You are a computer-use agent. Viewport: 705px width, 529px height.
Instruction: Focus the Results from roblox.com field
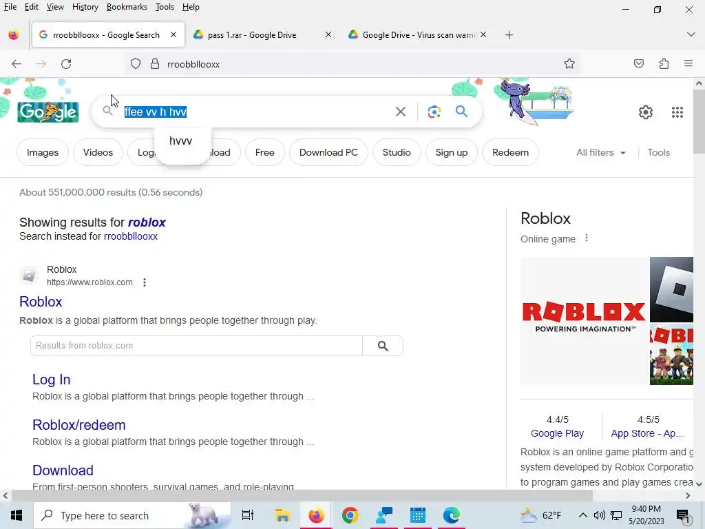[196, 346]
